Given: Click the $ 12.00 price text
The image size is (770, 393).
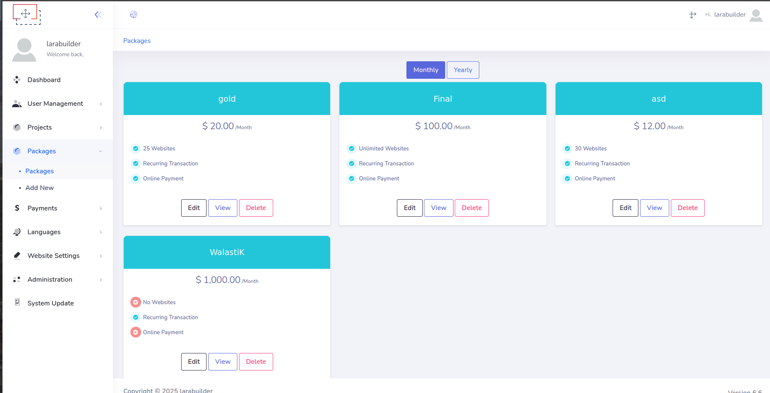Looking at the screenshot, I should pos(650,126).
